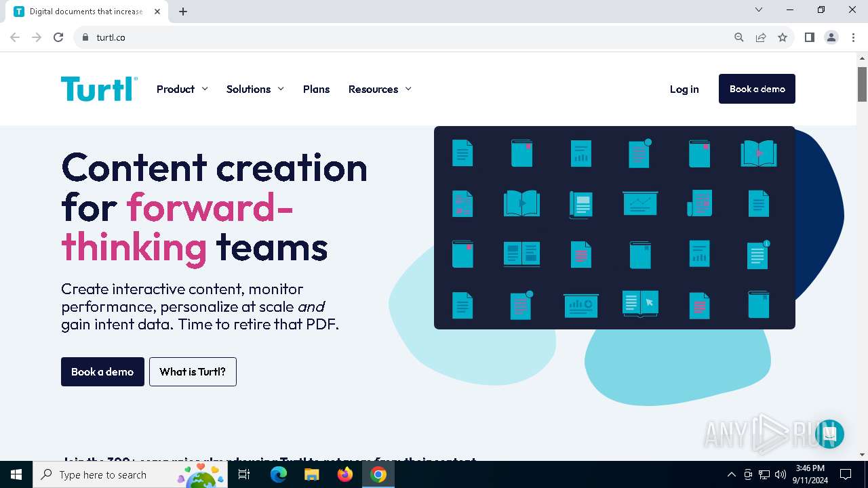Open File Explorer from taskbar

(311, 474)
